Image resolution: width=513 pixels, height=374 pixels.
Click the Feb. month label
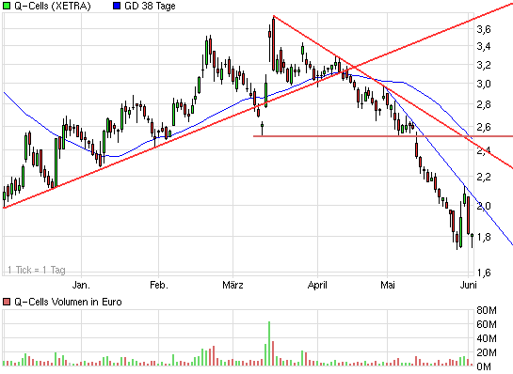[159, 285]
